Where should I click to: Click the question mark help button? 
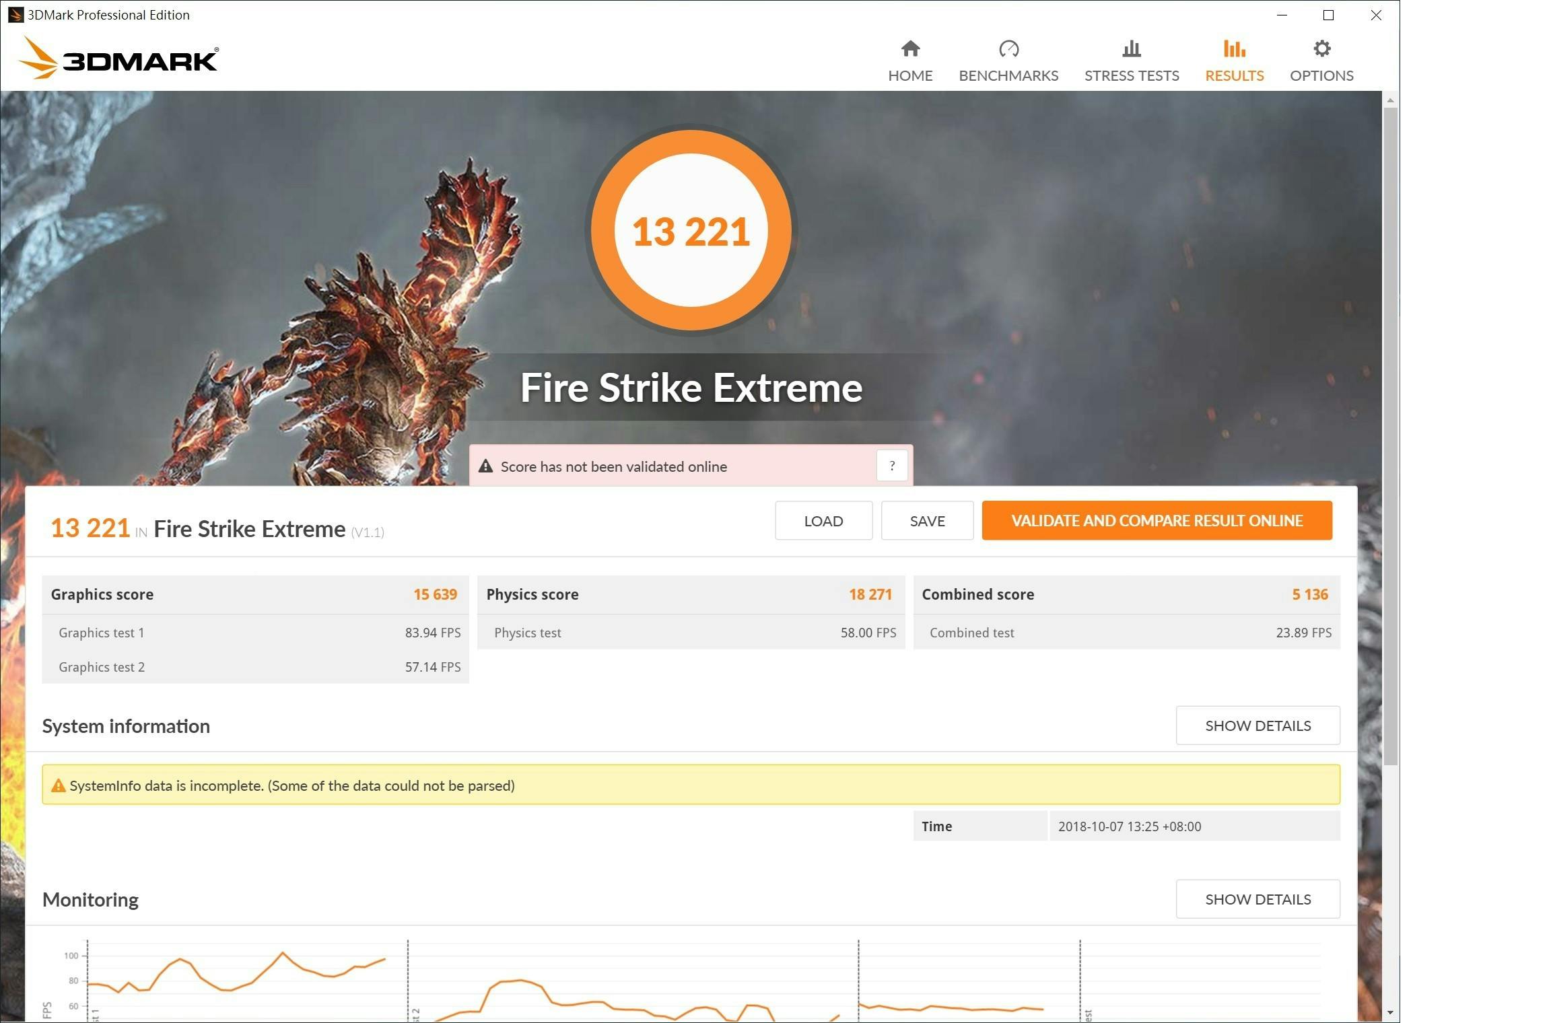point(892,465)
